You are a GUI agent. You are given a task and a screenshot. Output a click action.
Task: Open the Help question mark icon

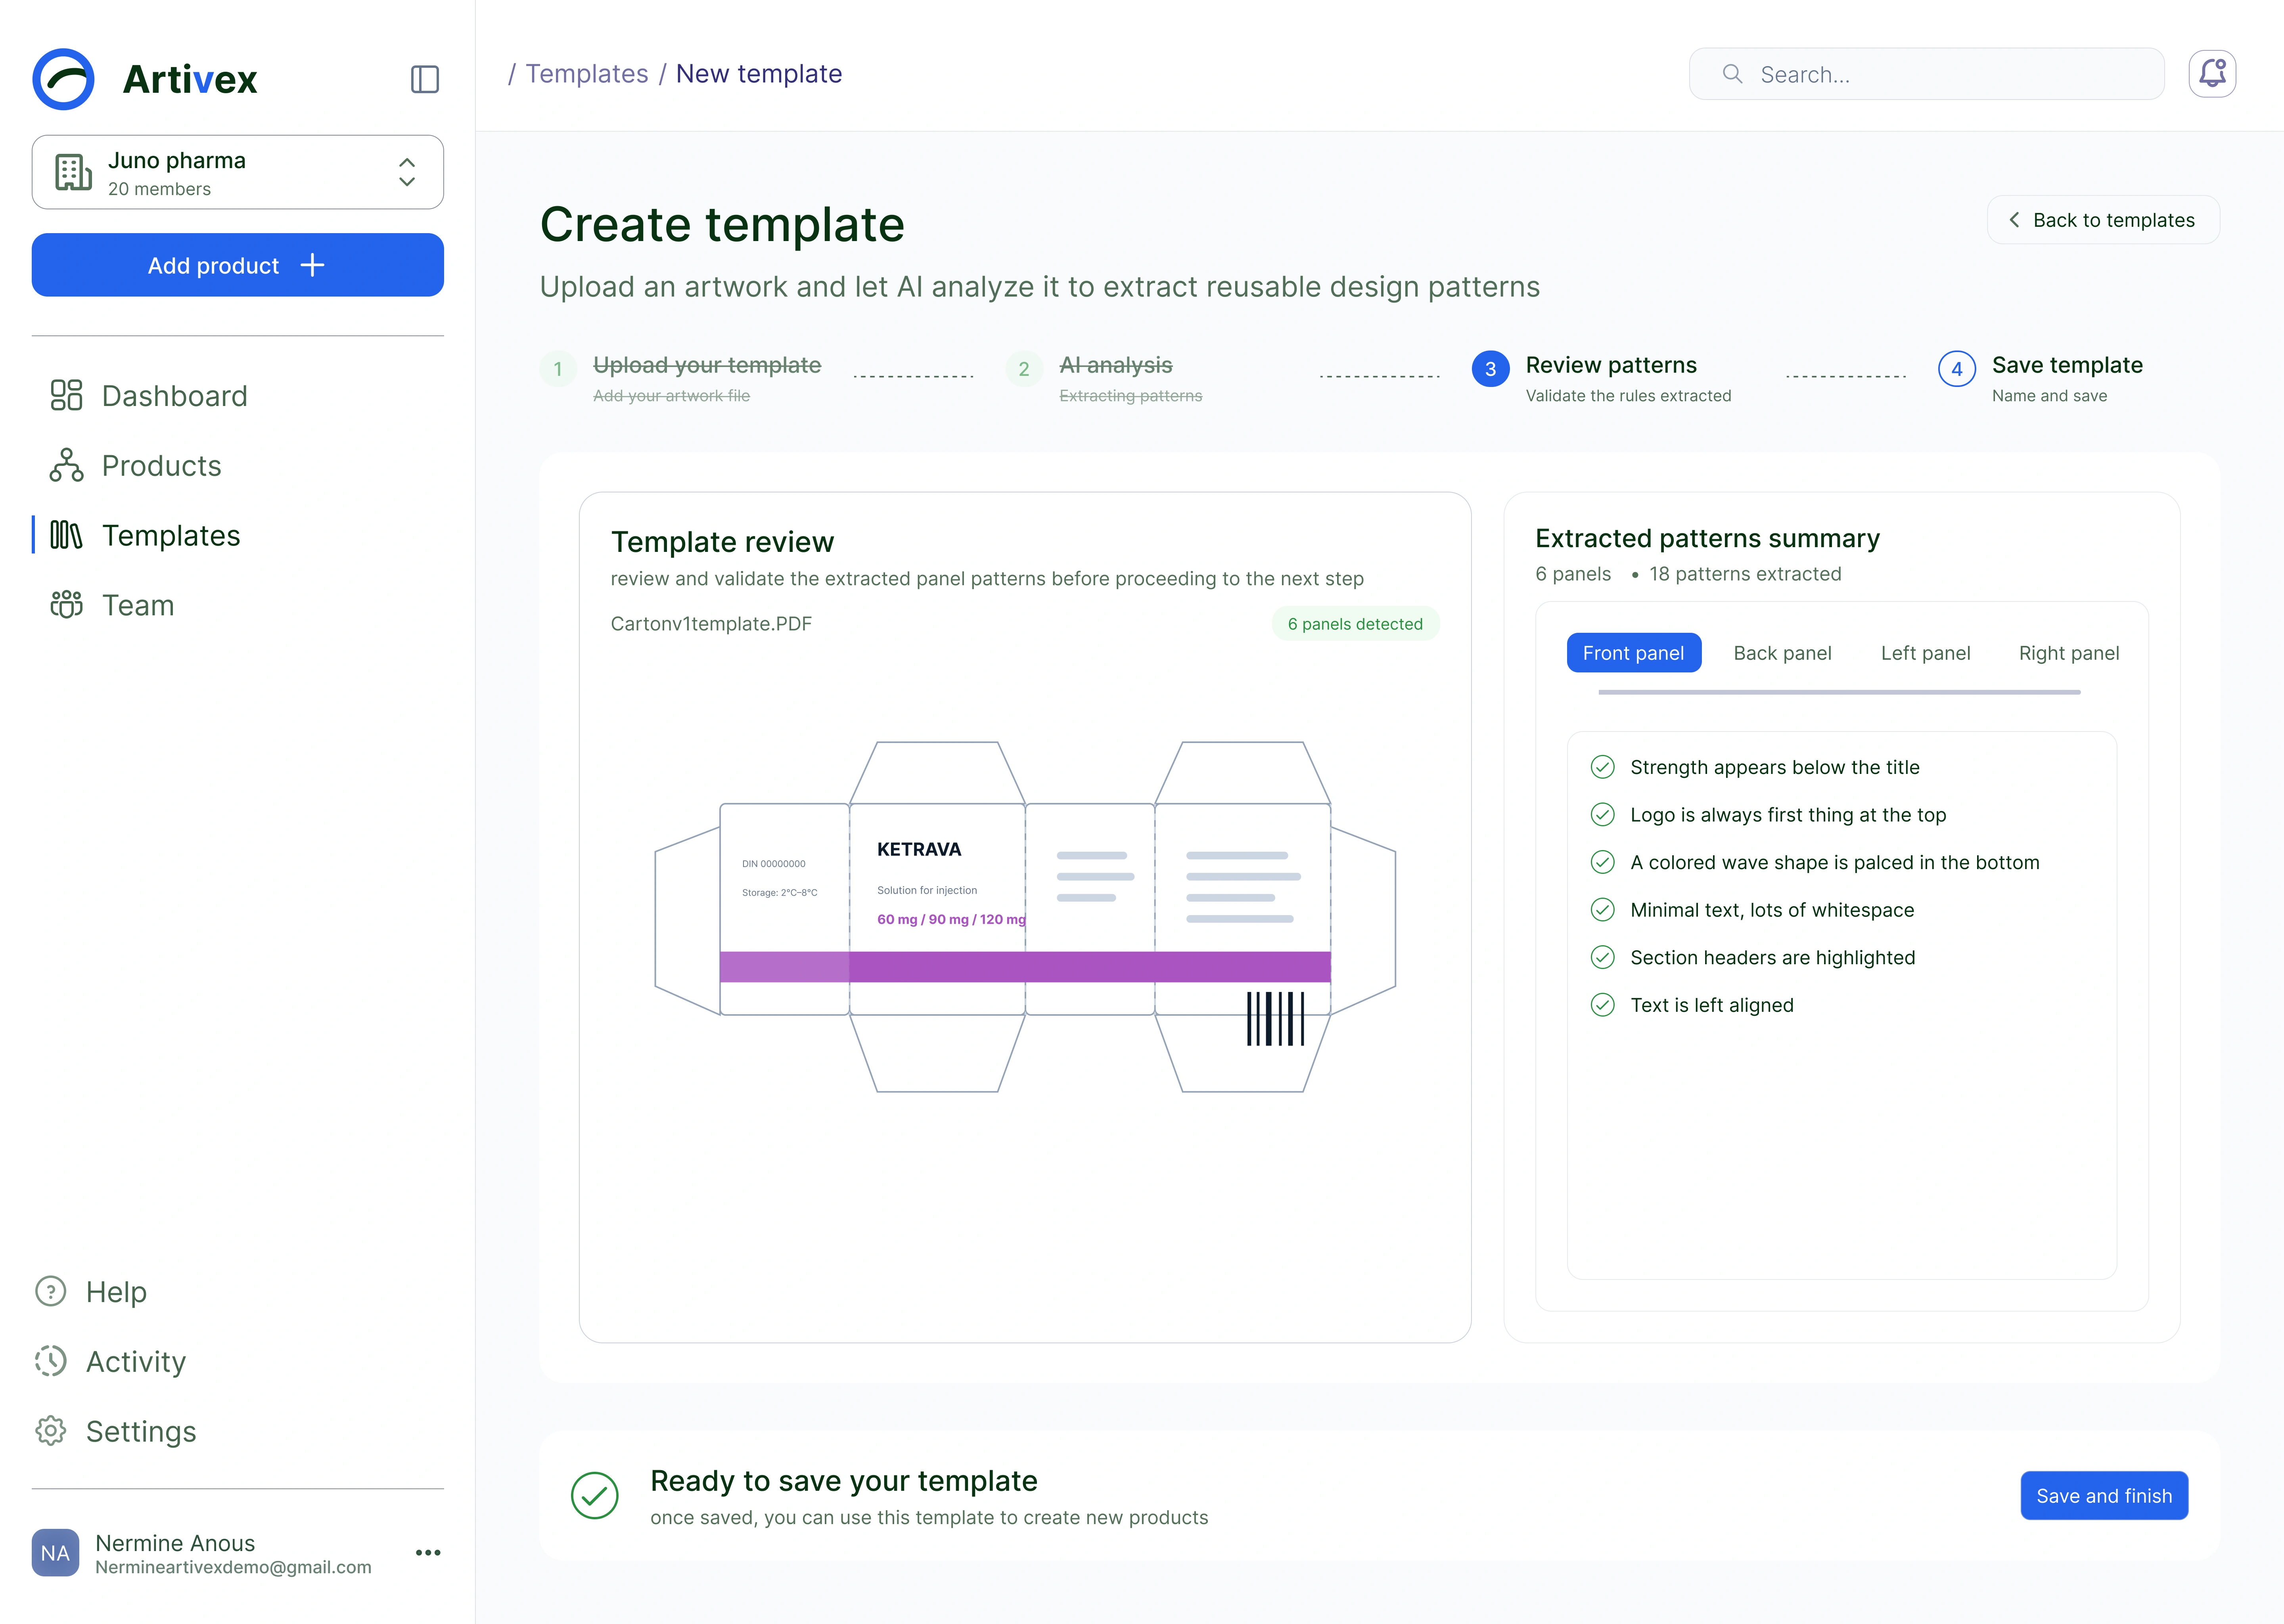pyautogui.click(x=50, y=1291)
